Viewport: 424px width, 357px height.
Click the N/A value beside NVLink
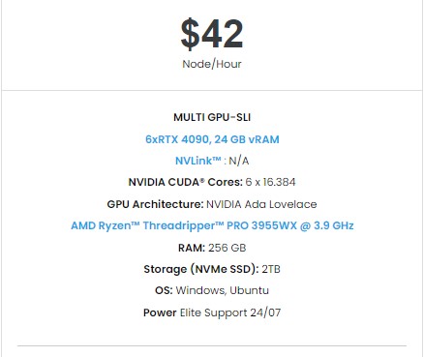(239, 161)
